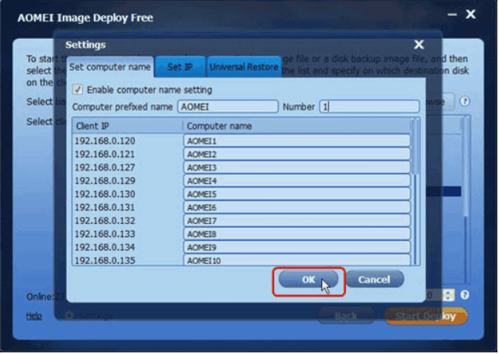Select client IP 192.168.0.131
The width and height of the screenshot is (499, 354).
104,207
